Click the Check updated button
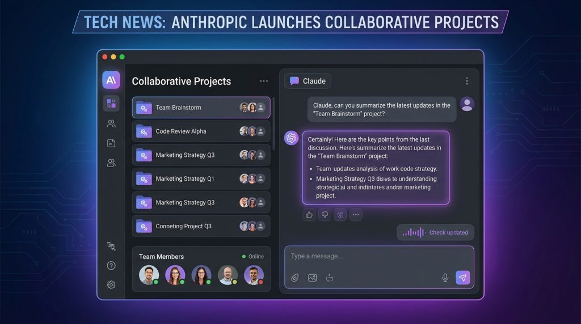 435,233
